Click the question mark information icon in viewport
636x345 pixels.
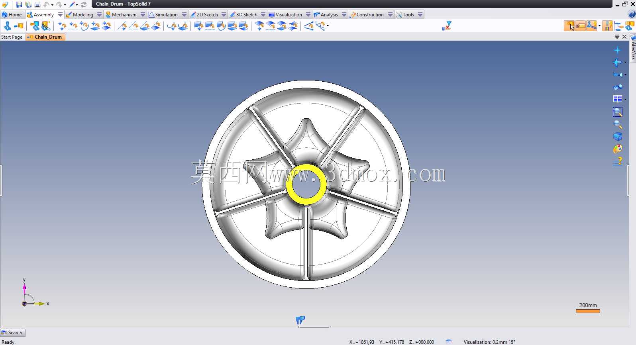618,161
